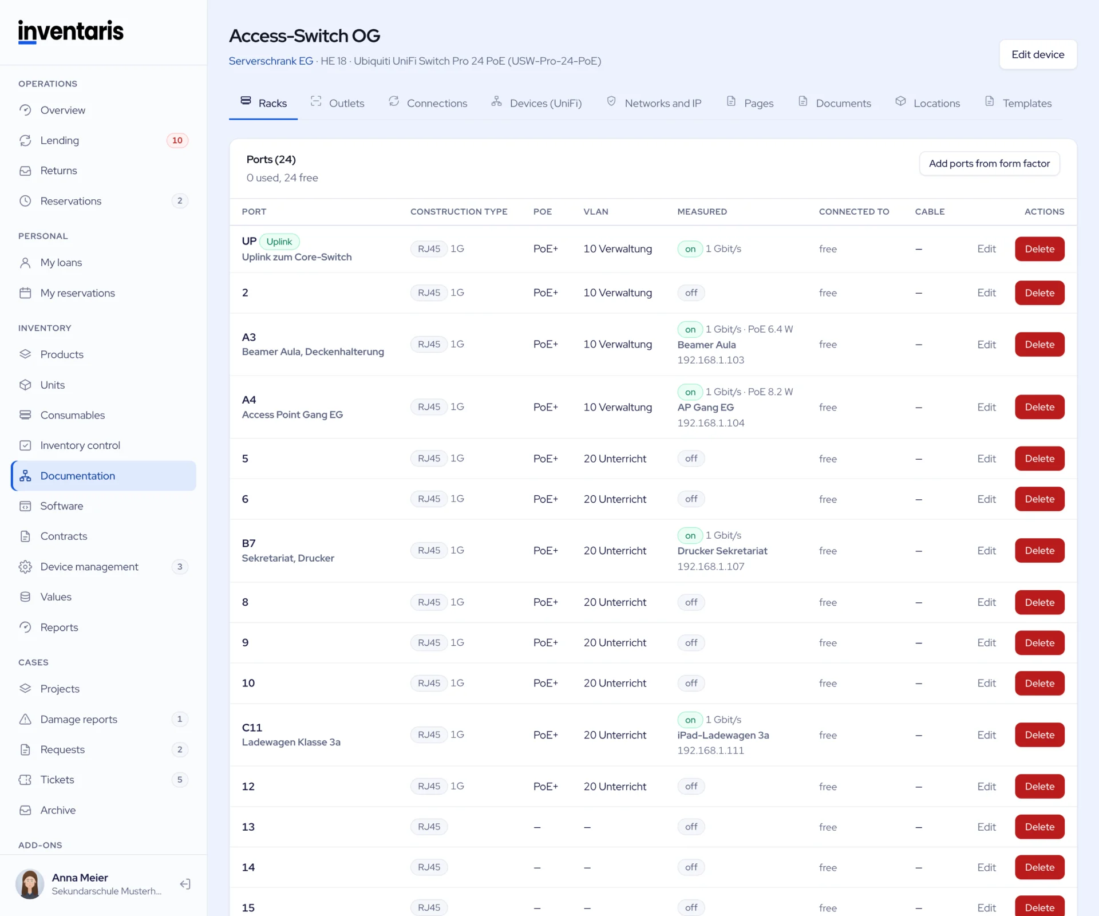Screen dimensions: 1099x916
Task: Click the logout icon beside Anna Meier
Action: point(185,884)
